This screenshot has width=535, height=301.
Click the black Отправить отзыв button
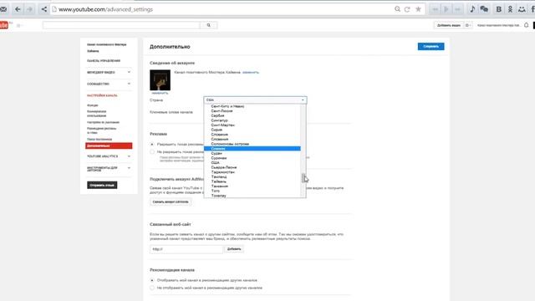pyautogui.click(x=102, y=186)
